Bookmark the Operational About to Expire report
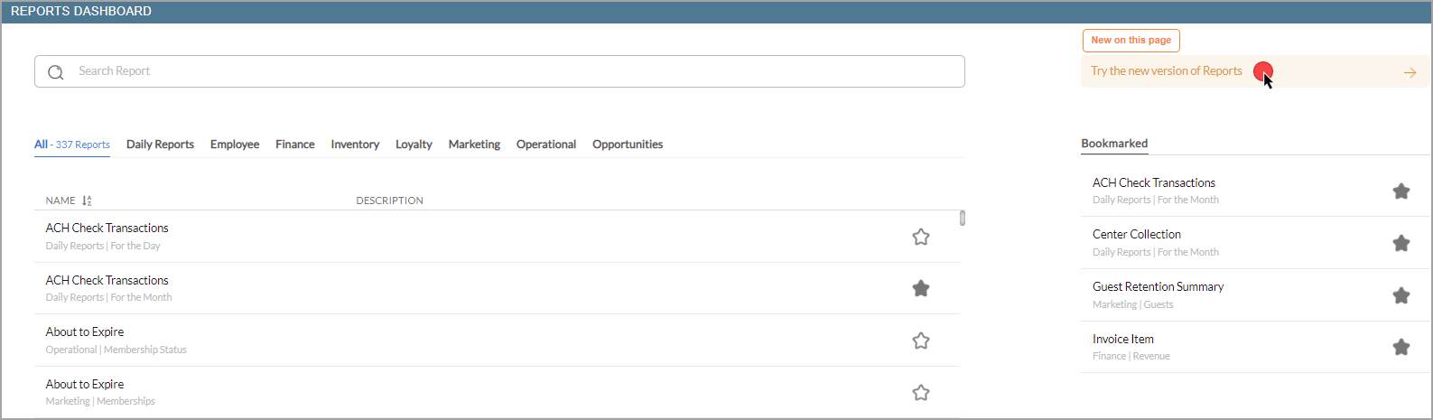 point(920,341)
